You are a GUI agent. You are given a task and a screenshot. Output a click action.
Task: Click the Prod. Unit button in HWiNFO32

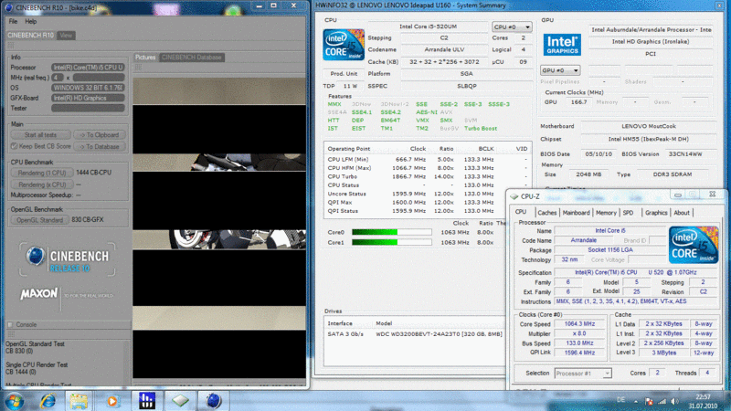pyautogui.click(x=344, y=74)
